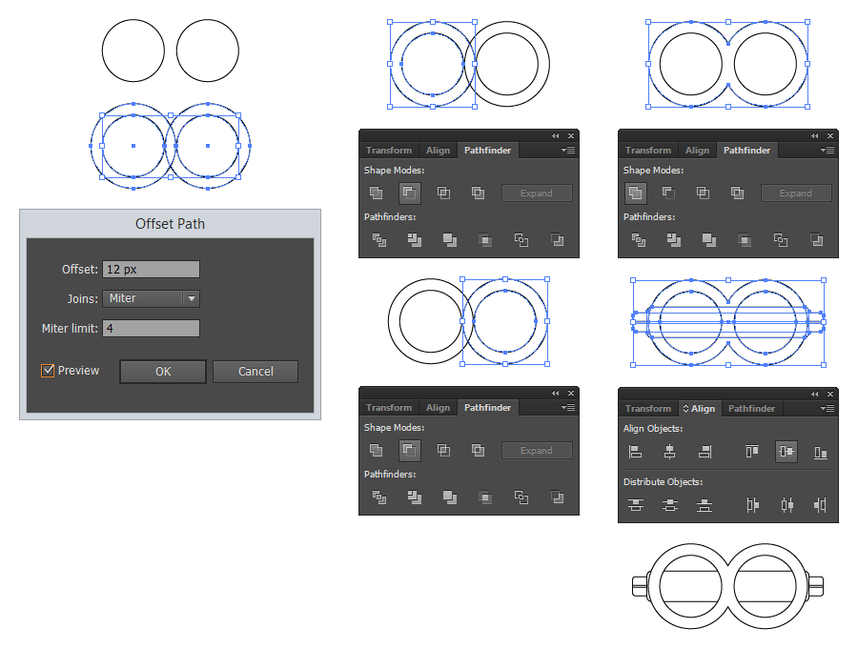Click OK in the Offset Path dialog

click(x=163, y=372)
